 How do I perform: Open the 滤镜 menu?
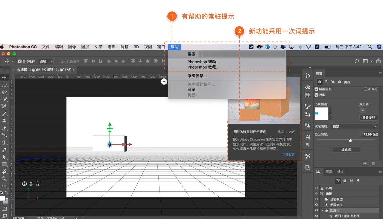(124, 47)
